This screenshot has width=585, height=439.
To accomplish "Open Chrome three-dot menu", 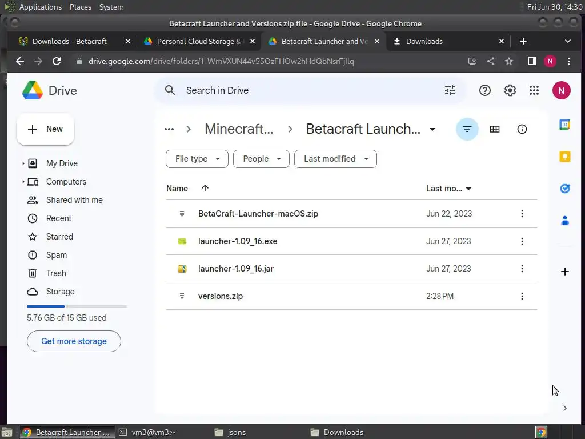I will pyautogui.click(x=568, y=61).
